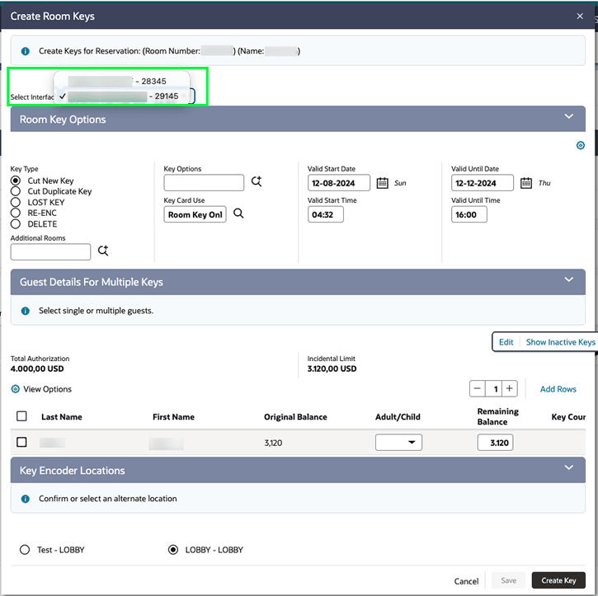Click the Remaining Balance 3.120 field

495,443
